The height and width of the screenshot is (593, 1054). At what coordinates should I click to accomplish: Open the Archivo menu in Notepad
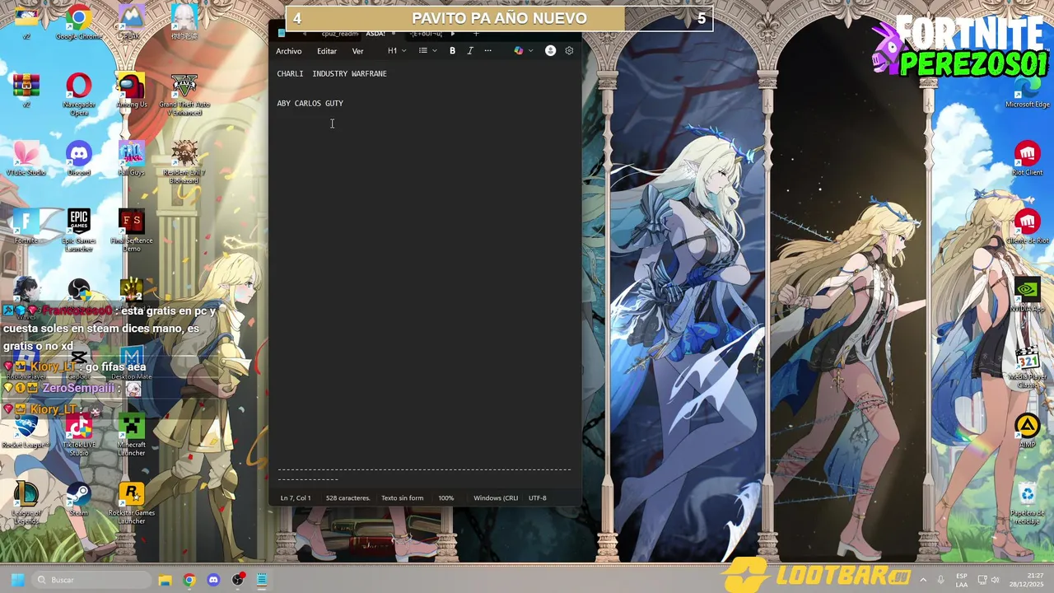pyautogui.click(x=288, y=51)
